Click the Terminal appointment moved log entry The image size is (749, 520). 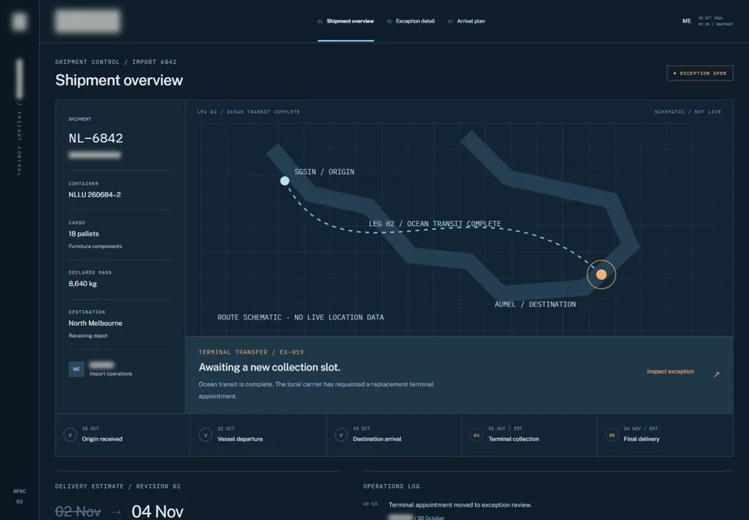point(460,504)
